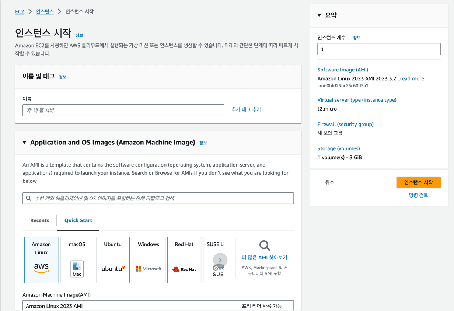Click Software Image (AMI) summary link
Viewport: 454px width, 311px height.
tap(343, 70)
